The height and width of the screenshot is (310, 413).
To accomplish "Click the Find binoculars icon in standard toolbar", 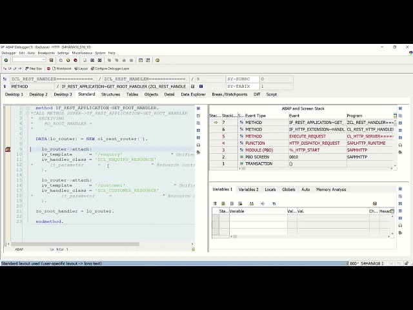I will (x=92, y=60).
